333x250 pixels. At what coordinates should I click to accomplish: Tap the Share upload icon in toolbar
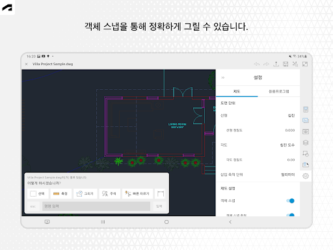pyautogui.click(x=276, y=64)
